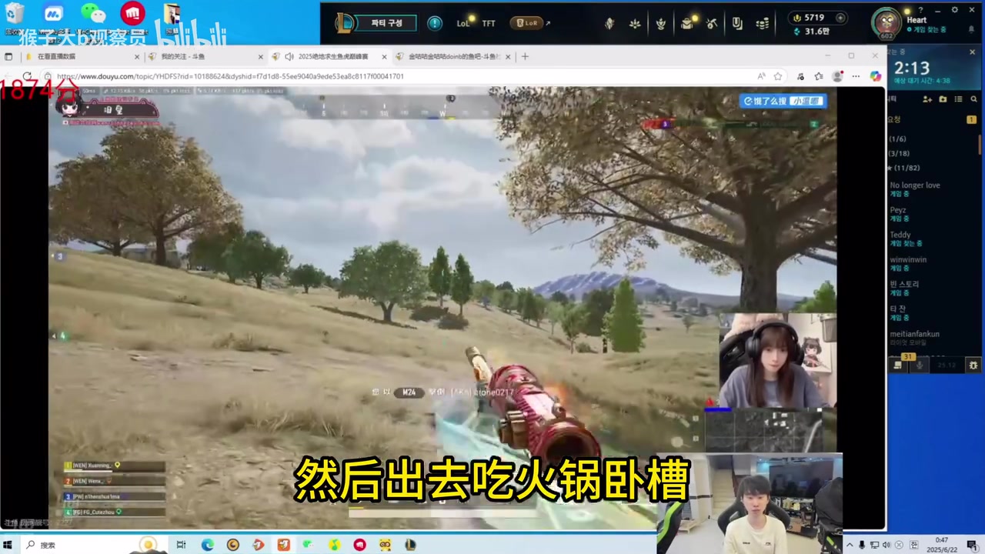Enable read aloud in address bar

pos(761,76)
